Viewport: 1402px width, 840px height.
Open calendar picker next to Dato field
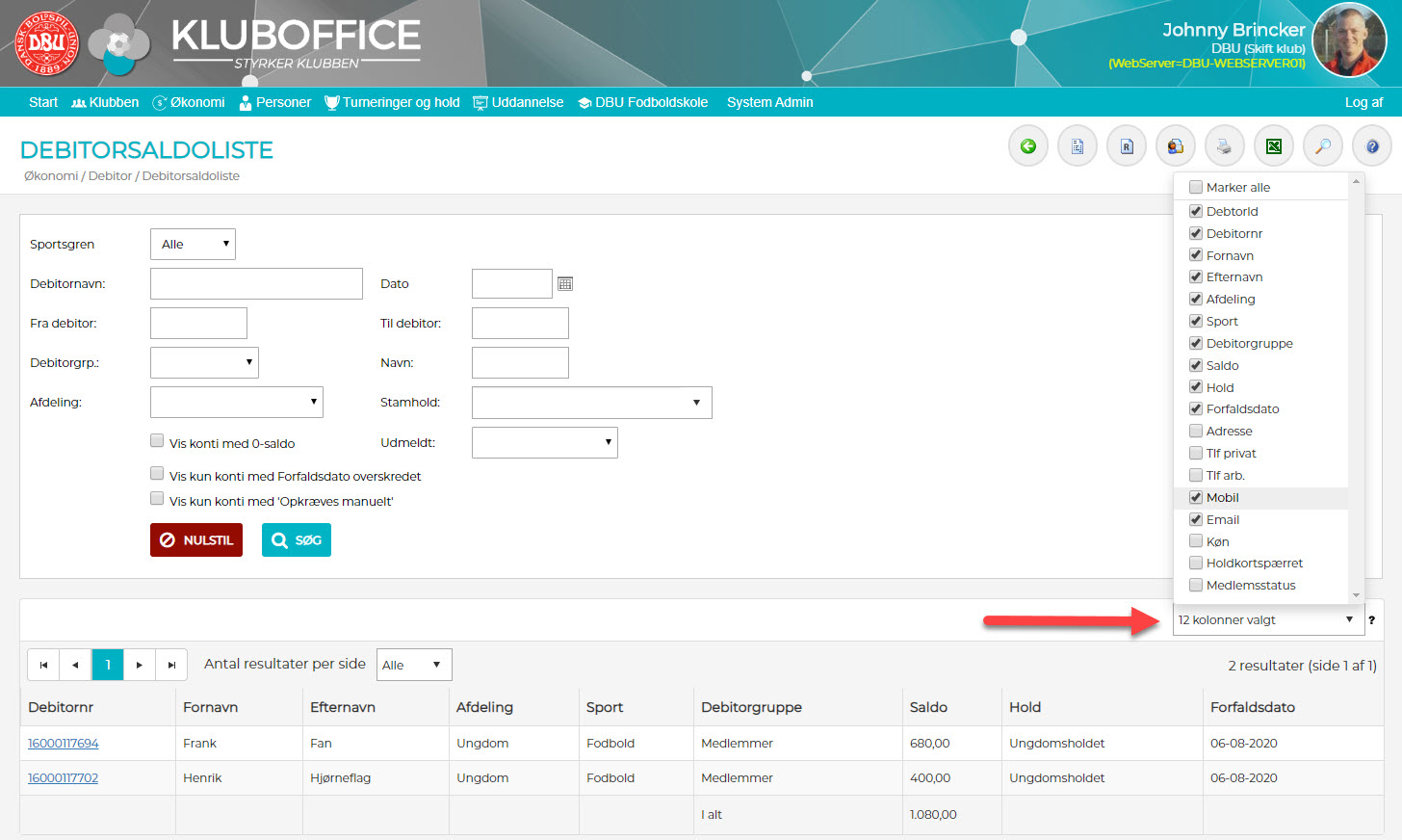[x=565, y=283]
